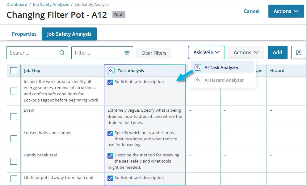Open filter settings sliders icon

[x=127, y=53]
